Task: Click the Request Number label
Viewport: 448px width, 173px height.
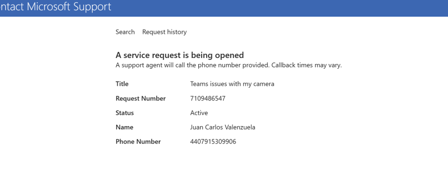Action: click(x=141, y=99)
